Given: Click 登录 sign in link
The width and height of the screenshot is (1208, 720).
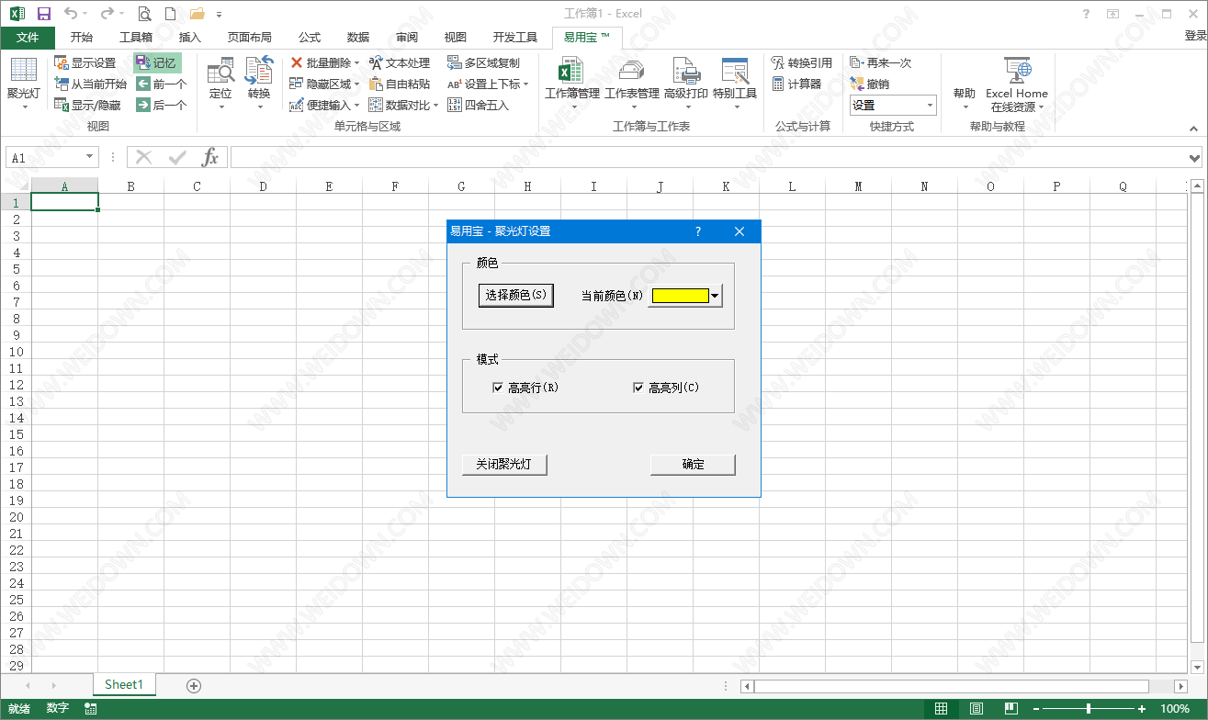Looking at the screenshot, I should 1195,36.
